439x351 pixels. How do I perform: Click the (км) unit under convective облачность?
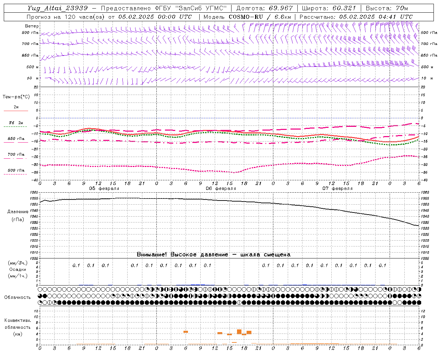click(x=18, y=334)
